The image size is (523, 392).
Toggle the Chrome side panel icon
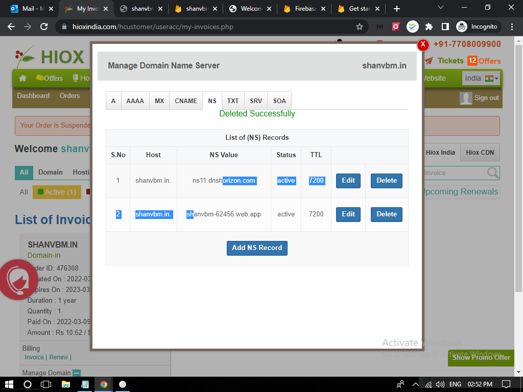(445, 27)
